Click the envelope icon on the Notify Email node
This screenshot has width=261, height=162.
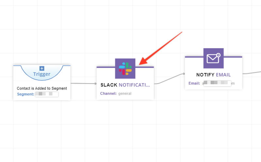pos(213,58)
